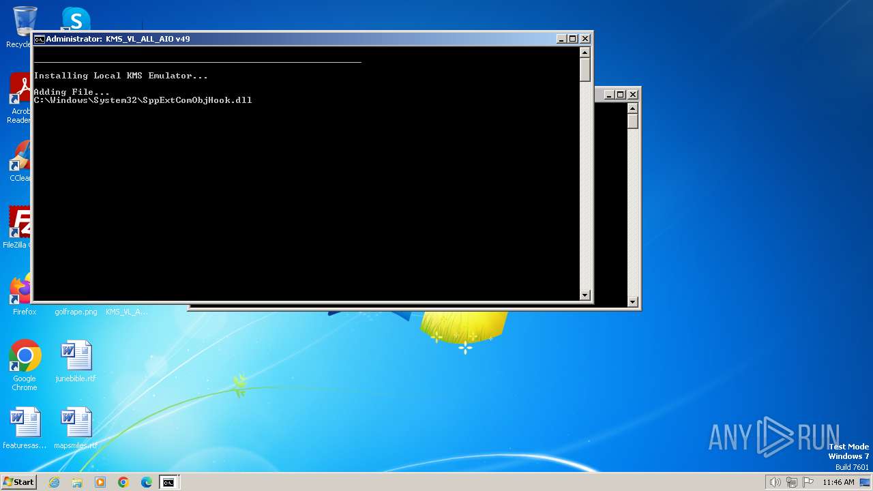Close the background console window
Image resolution: width=873 pixels, height=491 pixels.
pos(632,94)
